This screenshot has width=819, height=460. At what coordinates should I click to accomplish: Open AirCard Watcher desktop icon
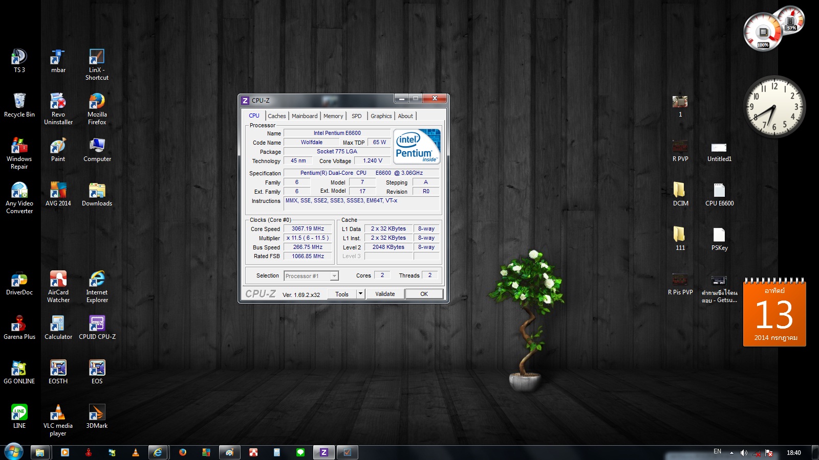click(58, 287)
